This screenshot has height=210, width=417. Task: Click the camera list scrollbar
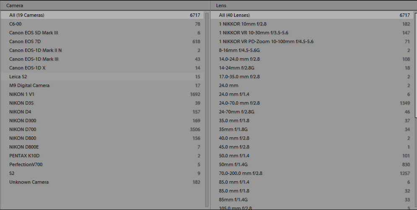tap(207, 110)
